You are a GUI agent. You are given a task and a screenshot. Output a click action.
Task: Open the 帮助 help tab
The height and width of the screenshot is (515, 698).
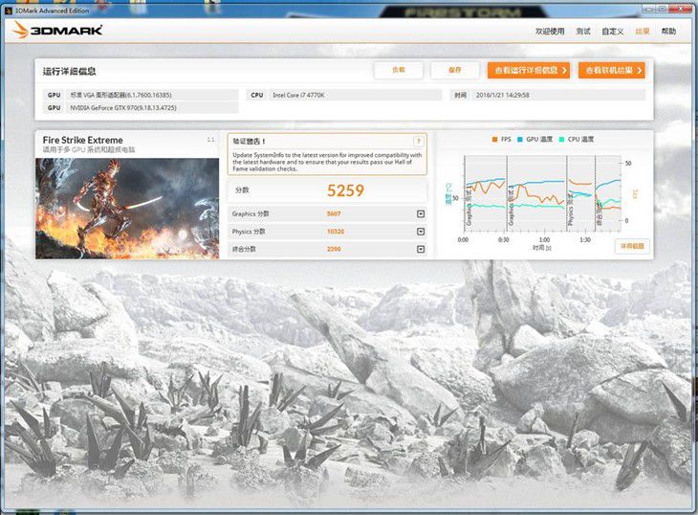pos(668,32)
